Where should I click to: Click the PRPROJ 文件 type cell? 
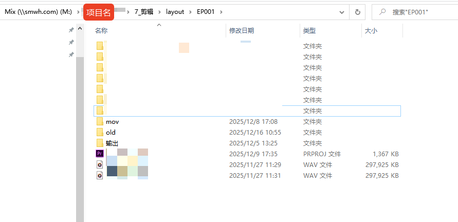click(x=322, y=154)
